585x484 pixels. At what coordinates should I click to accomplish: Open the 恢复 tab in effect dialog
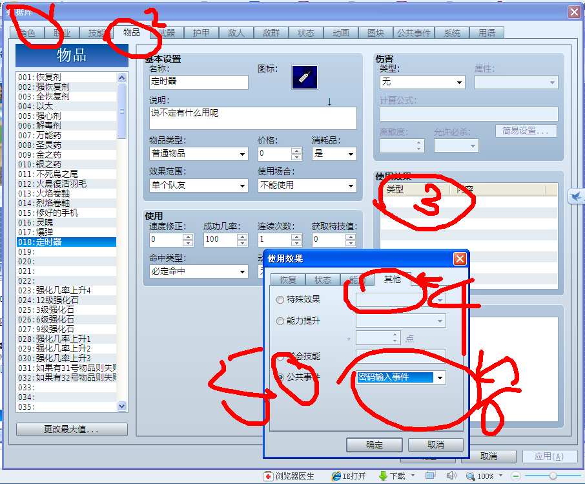pyautogui.click(x=287, y=280)
